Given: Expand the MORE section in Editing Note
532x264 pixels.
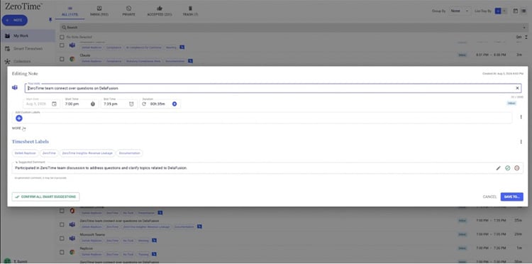Looking at the screenshot, I should click(18, 128).
